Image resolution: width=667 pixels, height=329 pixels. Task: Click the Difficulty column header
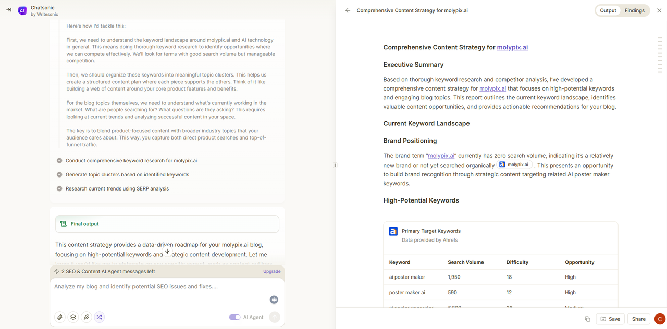click(x=517, y=262)
